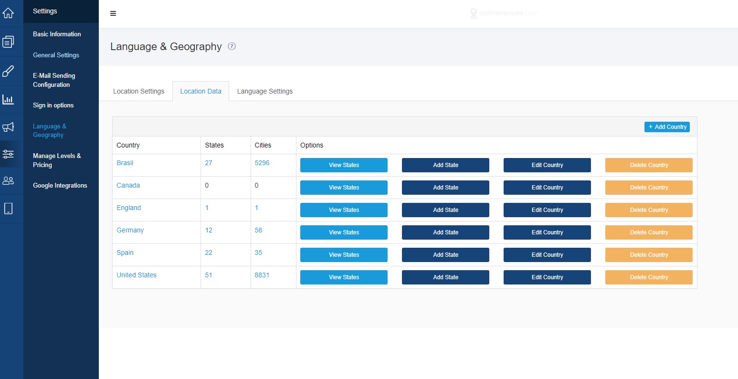Edit the Germany country entry

[x=547, y=232]
